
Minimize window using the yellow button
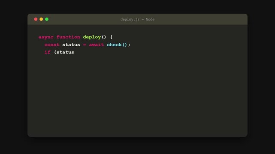41,19
